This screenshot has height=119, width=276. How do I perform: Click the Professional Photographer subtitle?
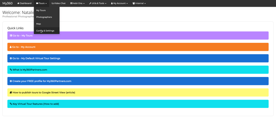(x=18, y=16)
